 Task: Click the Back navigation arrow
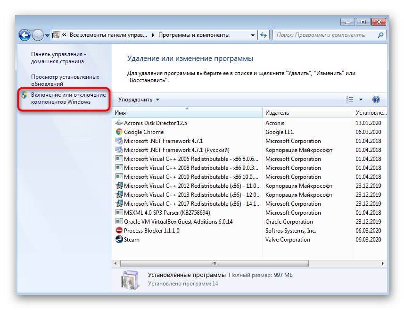pyautogui.click(x=25, y=35)
